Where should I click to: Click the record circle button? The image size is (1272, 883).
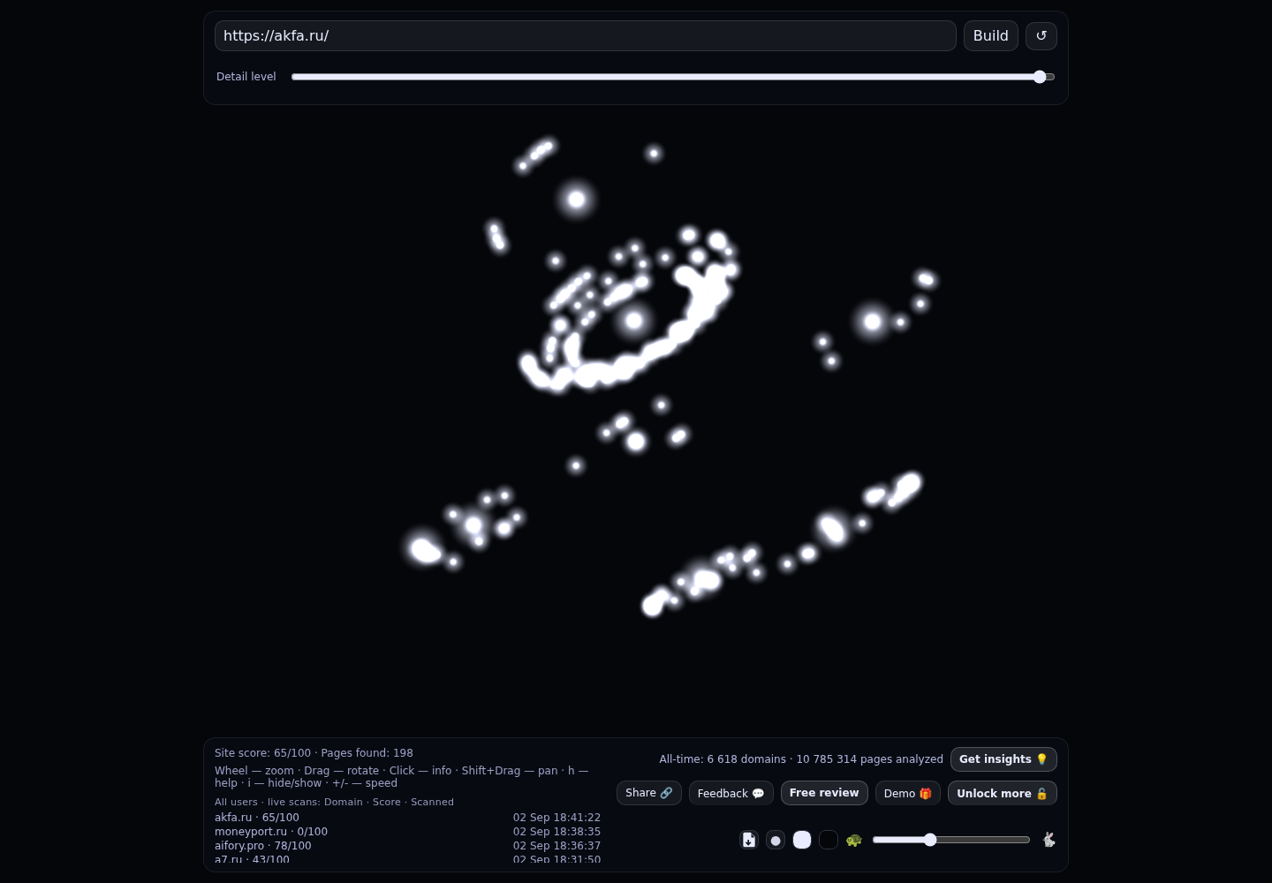pos(776,840)
